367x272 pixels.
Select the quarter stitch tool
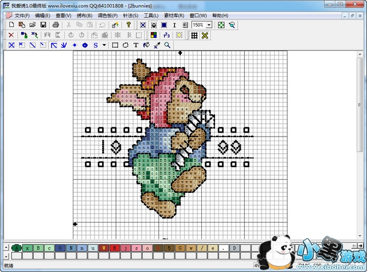pos(22,45)
